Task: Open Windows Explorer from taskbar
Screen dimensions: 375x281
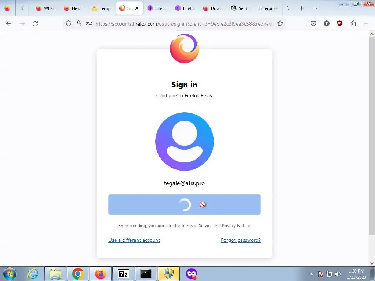Action: tap(55, 274)
